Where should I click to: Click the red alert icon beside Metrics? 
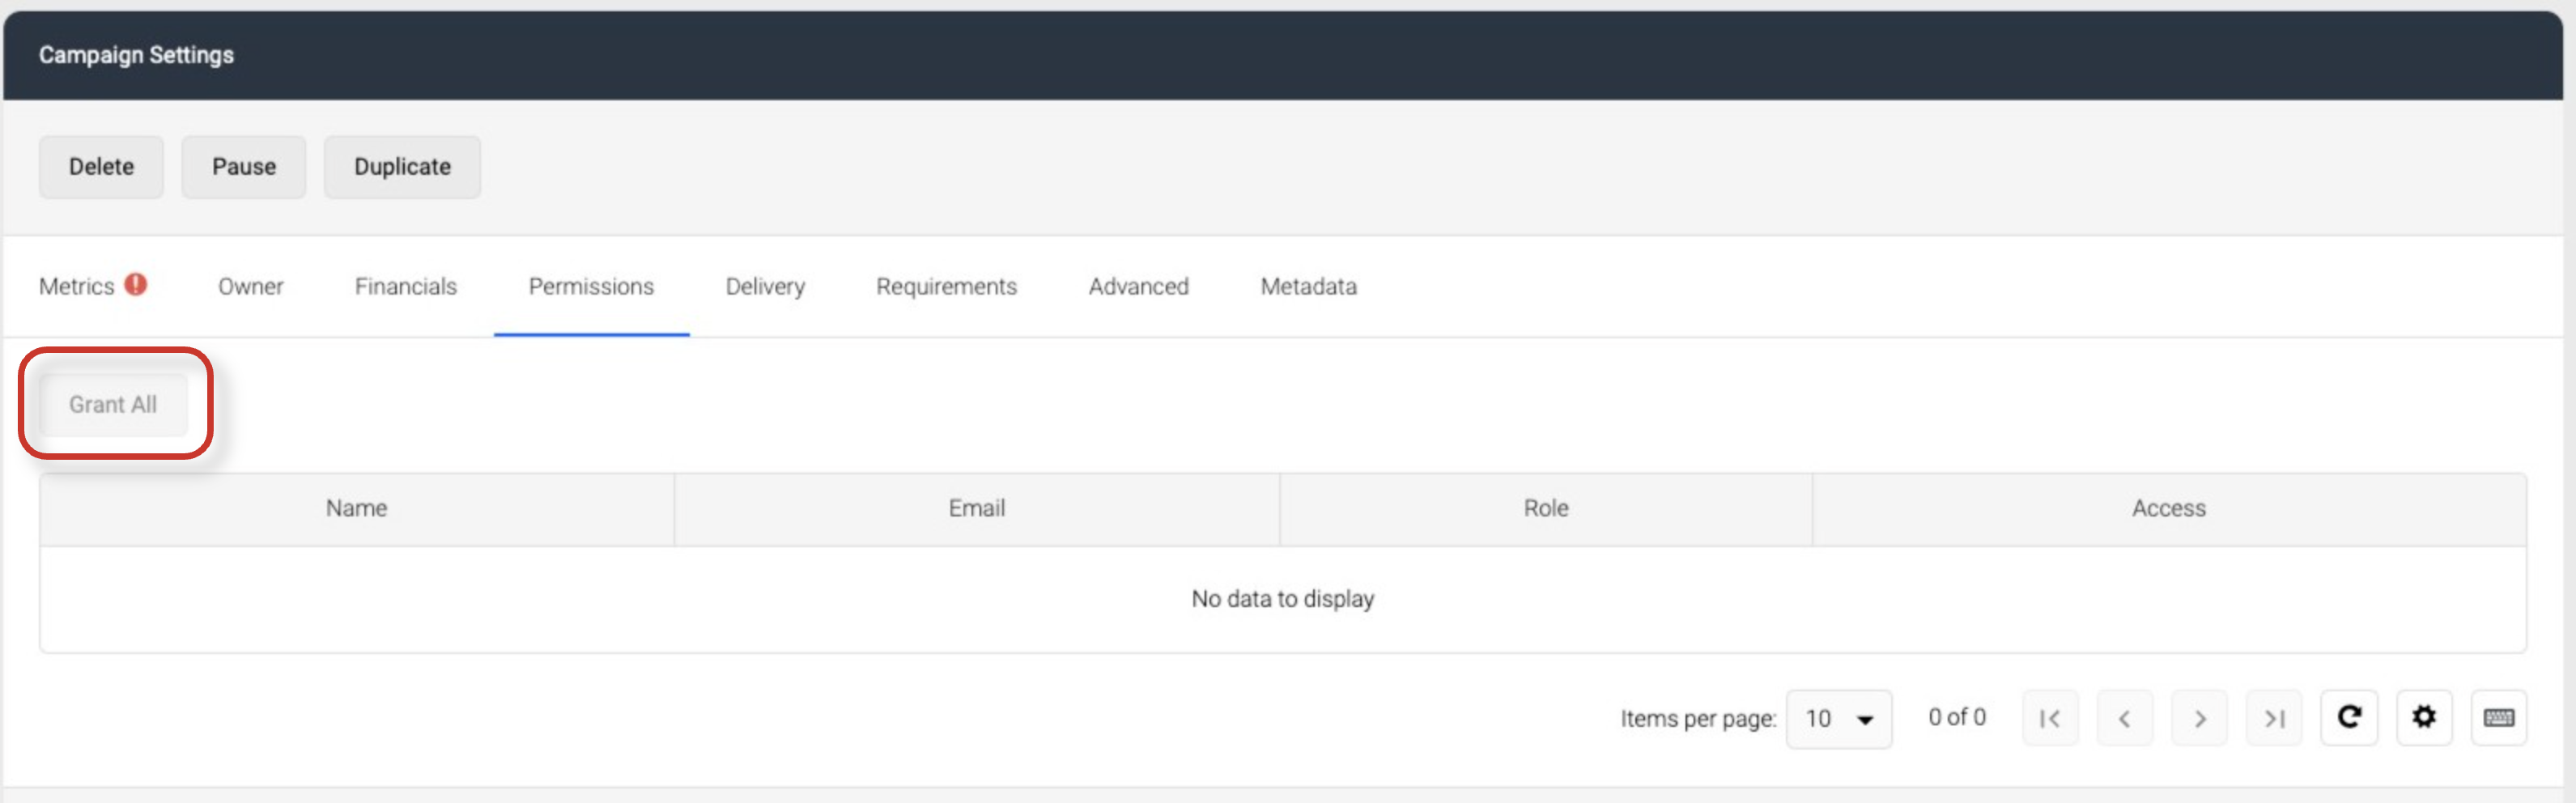pos(136,285)
